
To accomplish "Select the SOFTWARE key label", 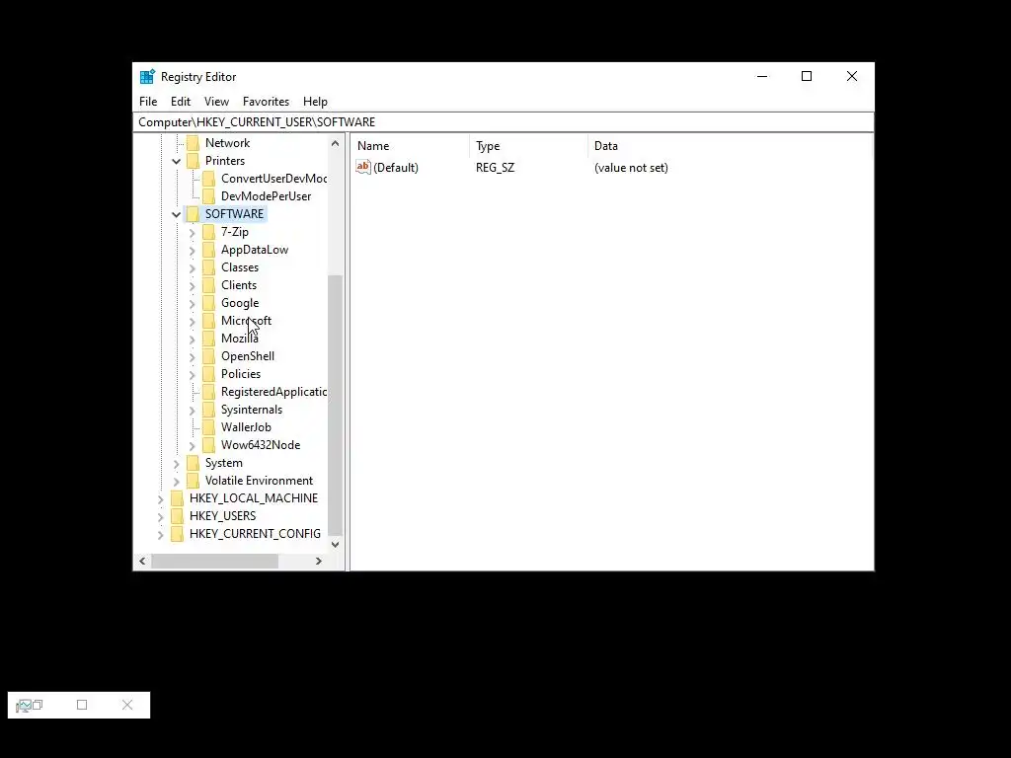I will point(234,214).
